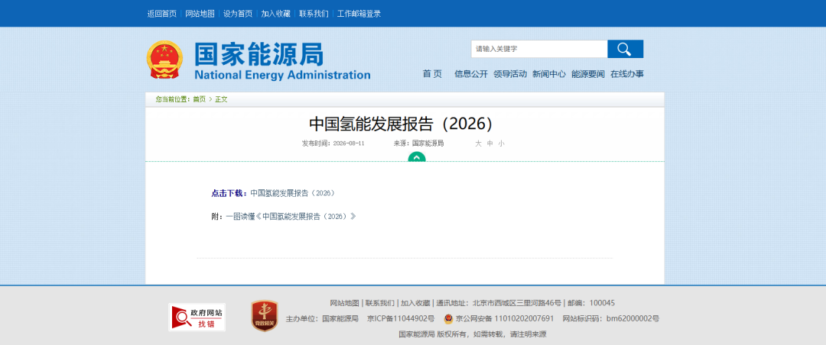Open 新闻中心 navigation item
Screen dimensions: 826x345
click(549, 74)
